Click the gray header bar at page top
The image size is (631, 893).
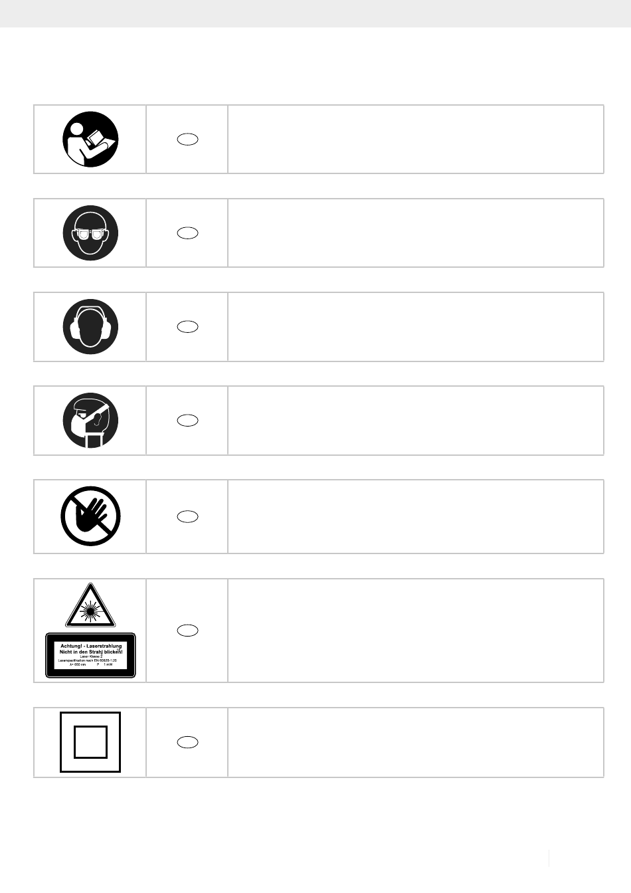pyautogui.click(x=315, y=13)
